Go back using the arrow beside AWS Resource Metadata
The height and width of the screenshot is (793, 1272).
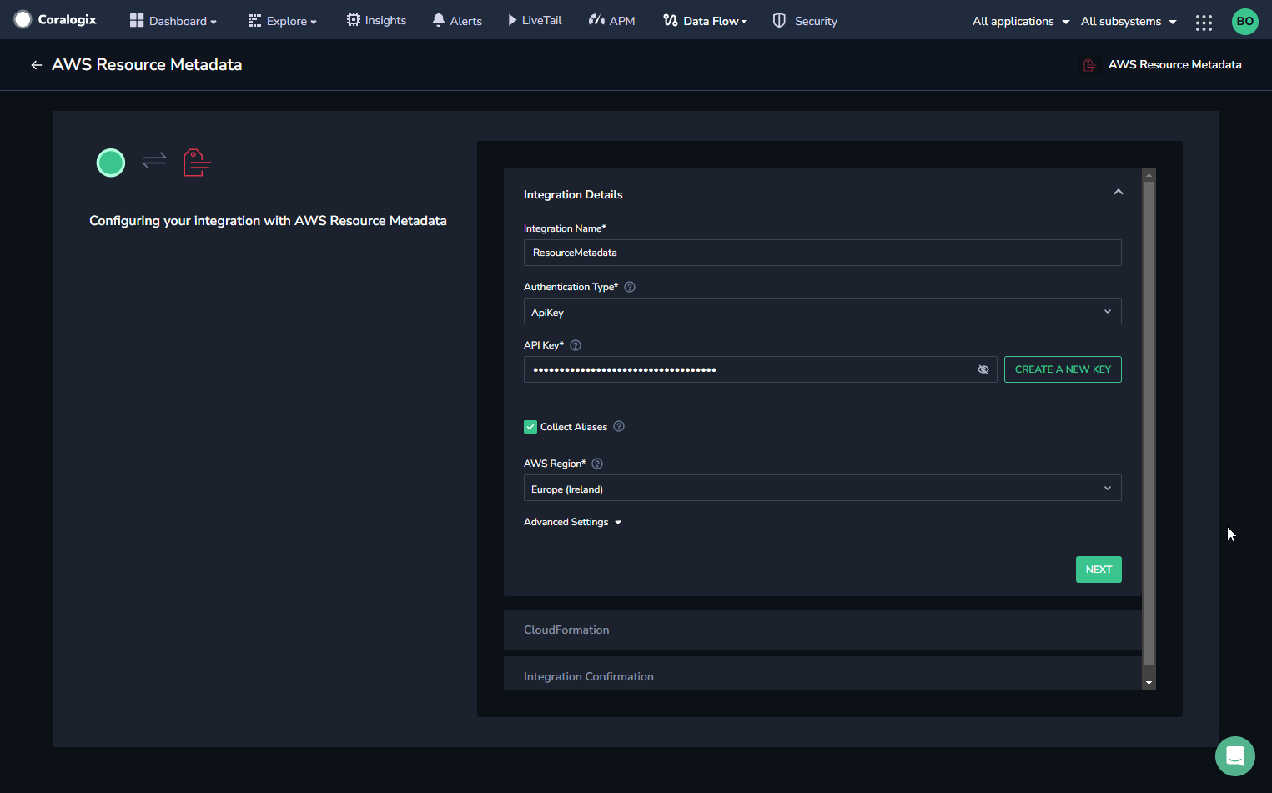pos(36,65)
